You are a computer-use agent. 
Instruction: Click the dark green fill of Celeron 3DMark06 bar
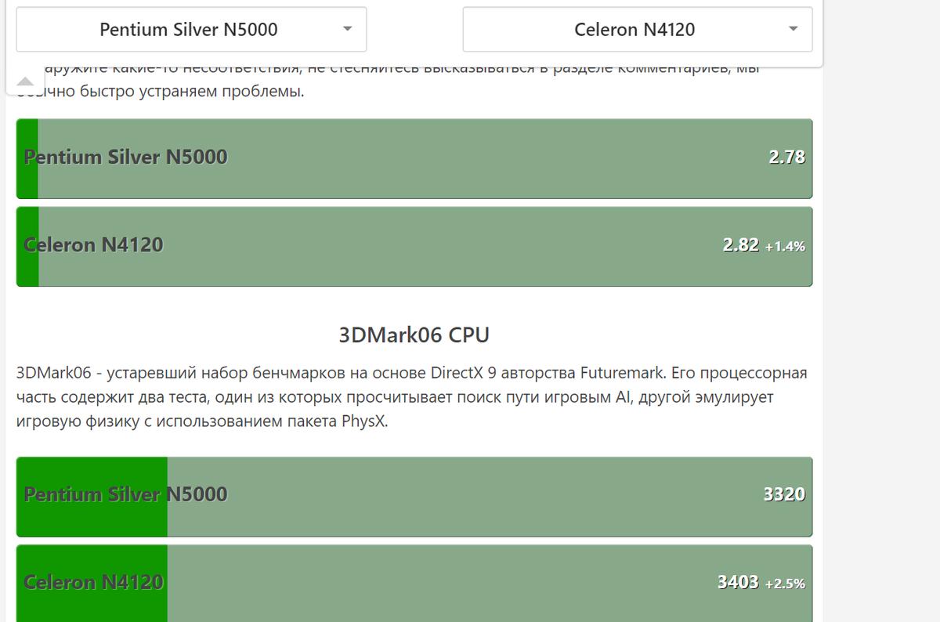(x=92, y=584)
